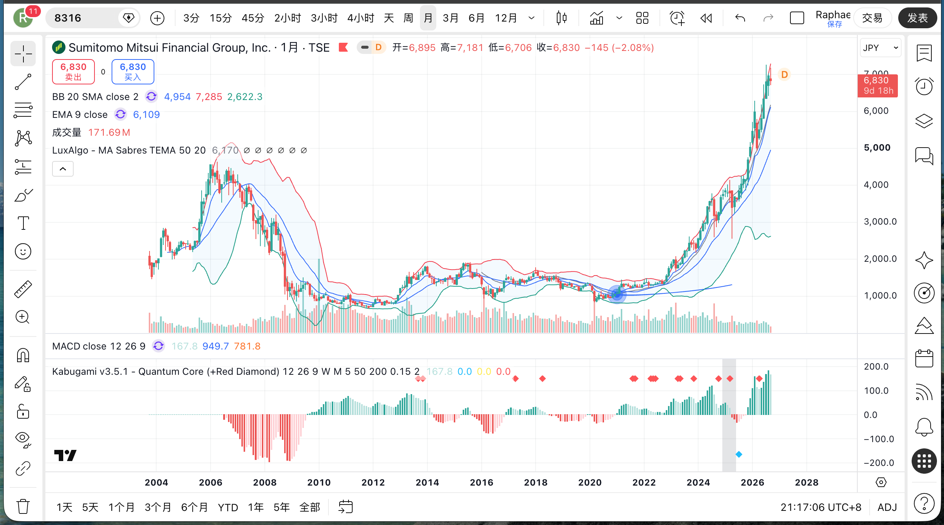Open the layout grid selector
This screenshot has width=944, height=525.
pos(642,18)
